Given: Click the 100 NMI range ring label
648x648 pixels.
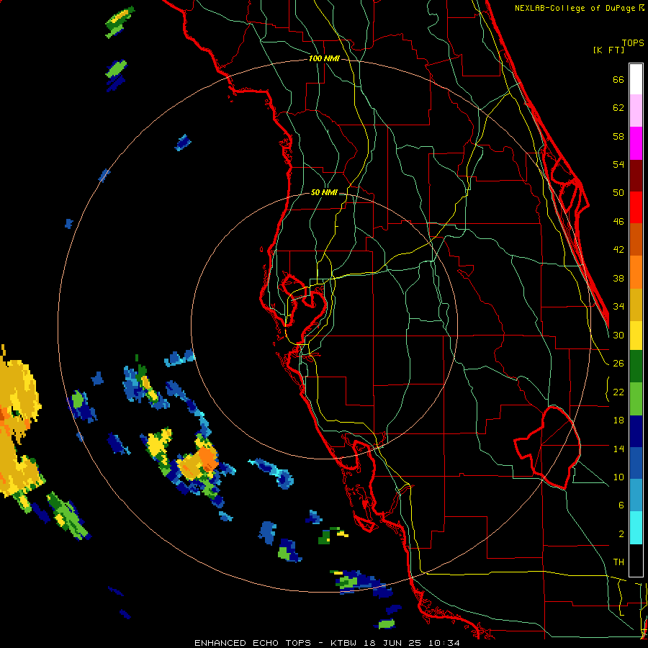Looking at the screenshot, I should pyautogui.click(x=324, y=58).
